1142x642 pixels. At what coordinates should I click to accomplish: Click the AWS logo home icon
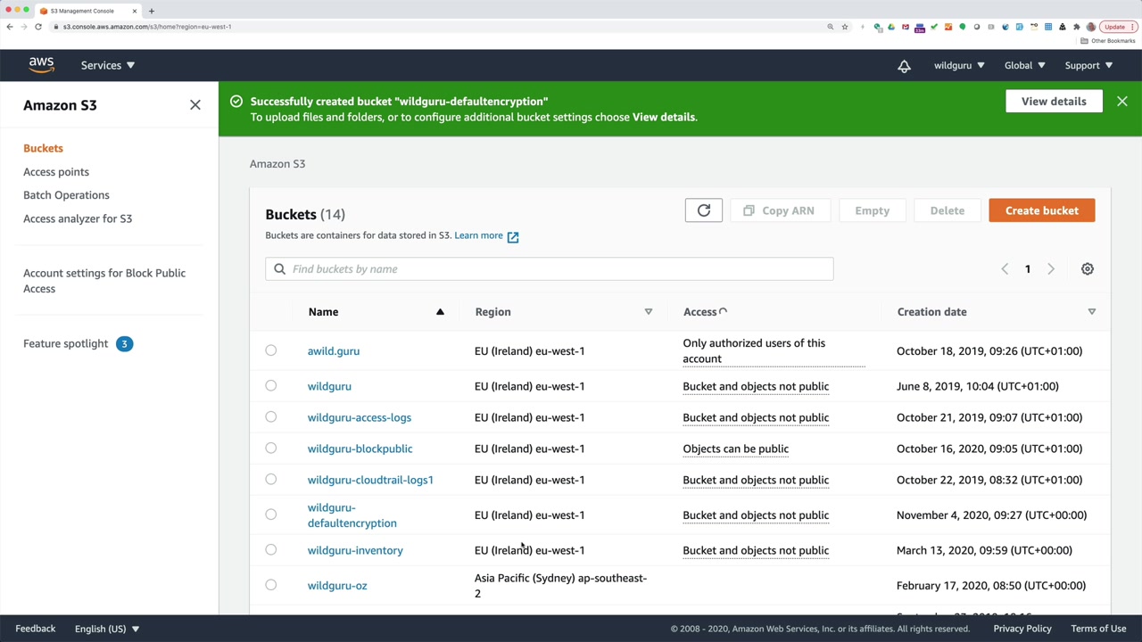(41, 65)
